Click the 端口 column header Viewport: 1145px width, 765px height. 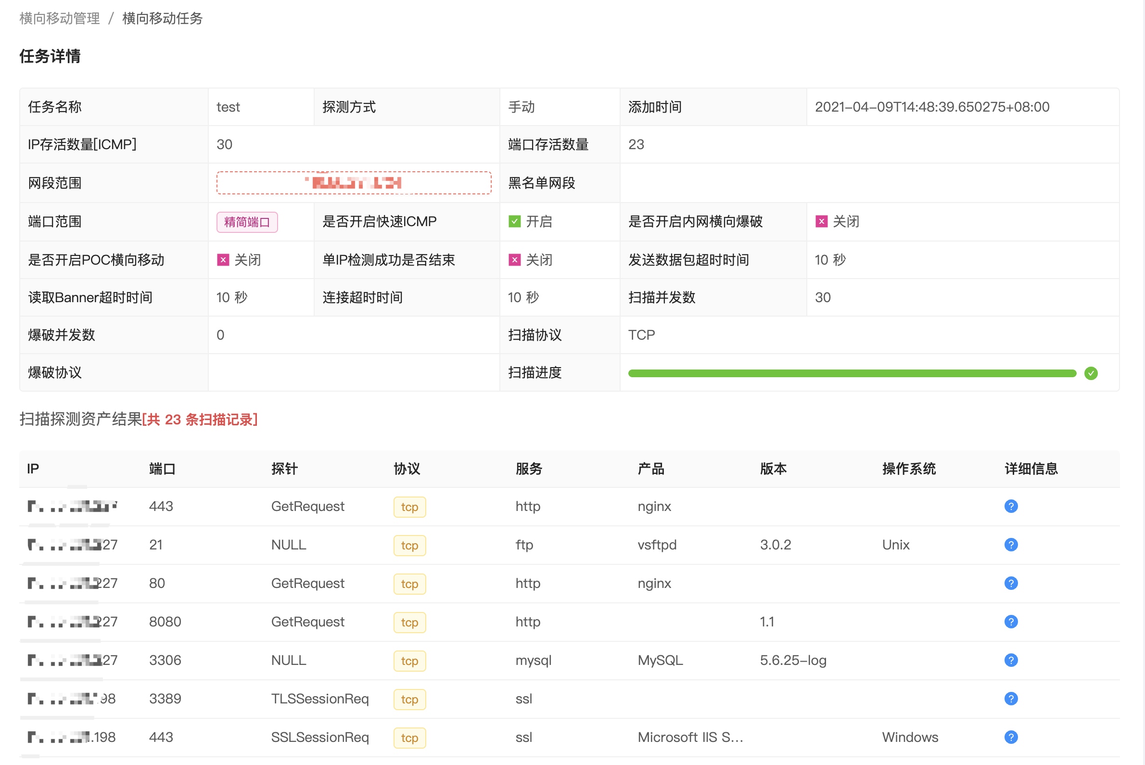tap(162, 469)
